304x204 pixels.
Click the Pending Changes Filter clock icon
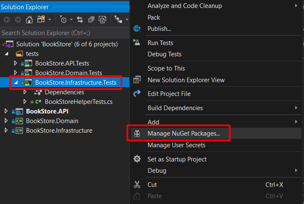pos(63,20)
